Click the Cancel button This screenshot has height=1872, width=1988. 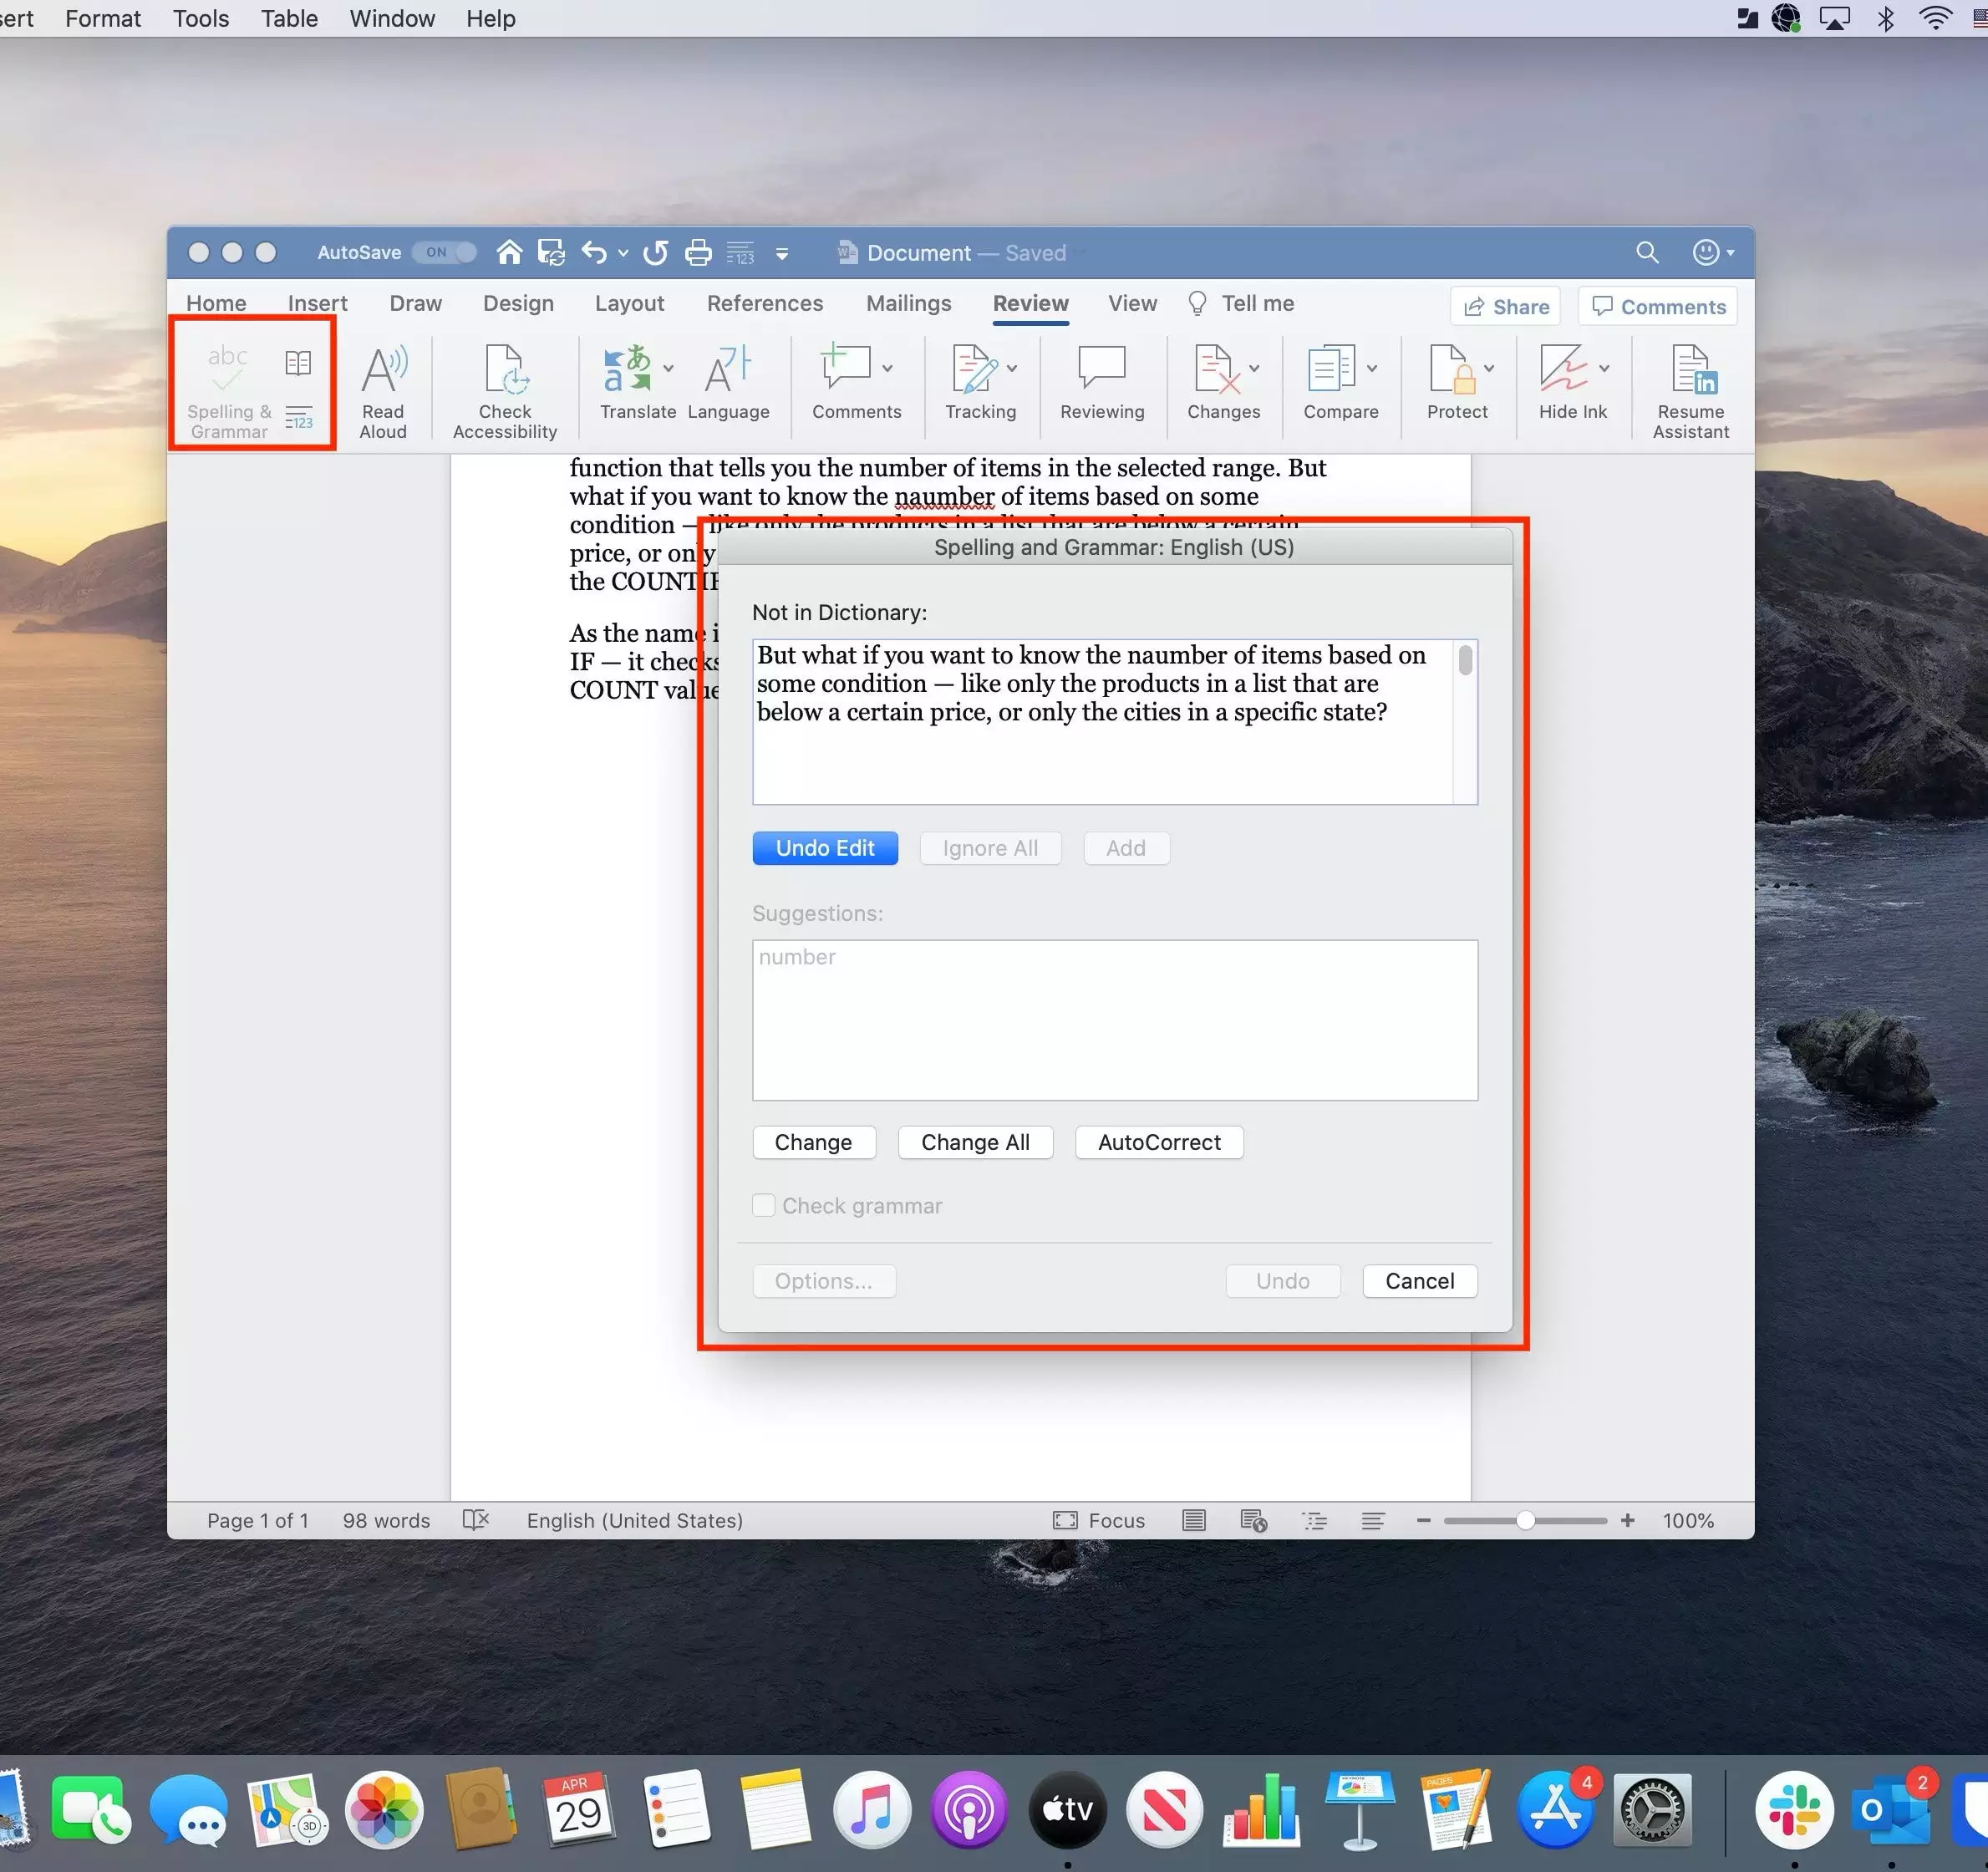coord(1418,1281)
